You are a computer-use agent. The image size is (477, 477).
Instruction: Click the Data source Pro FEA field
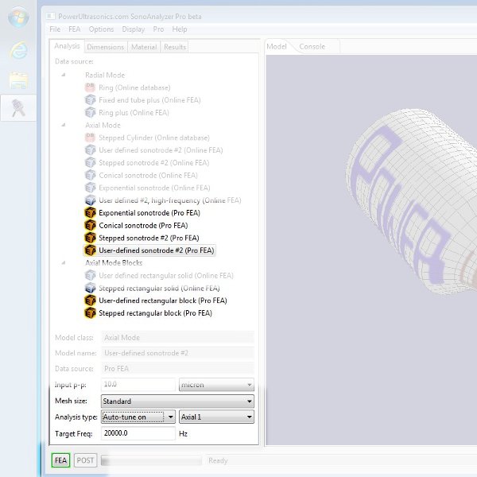[177, 368]
